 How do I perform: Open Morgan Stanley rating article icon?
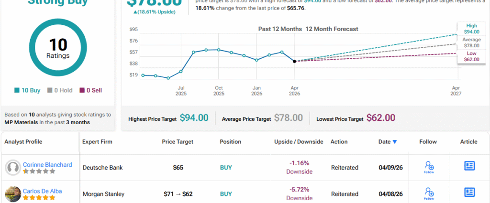click(x=469, y=192)
